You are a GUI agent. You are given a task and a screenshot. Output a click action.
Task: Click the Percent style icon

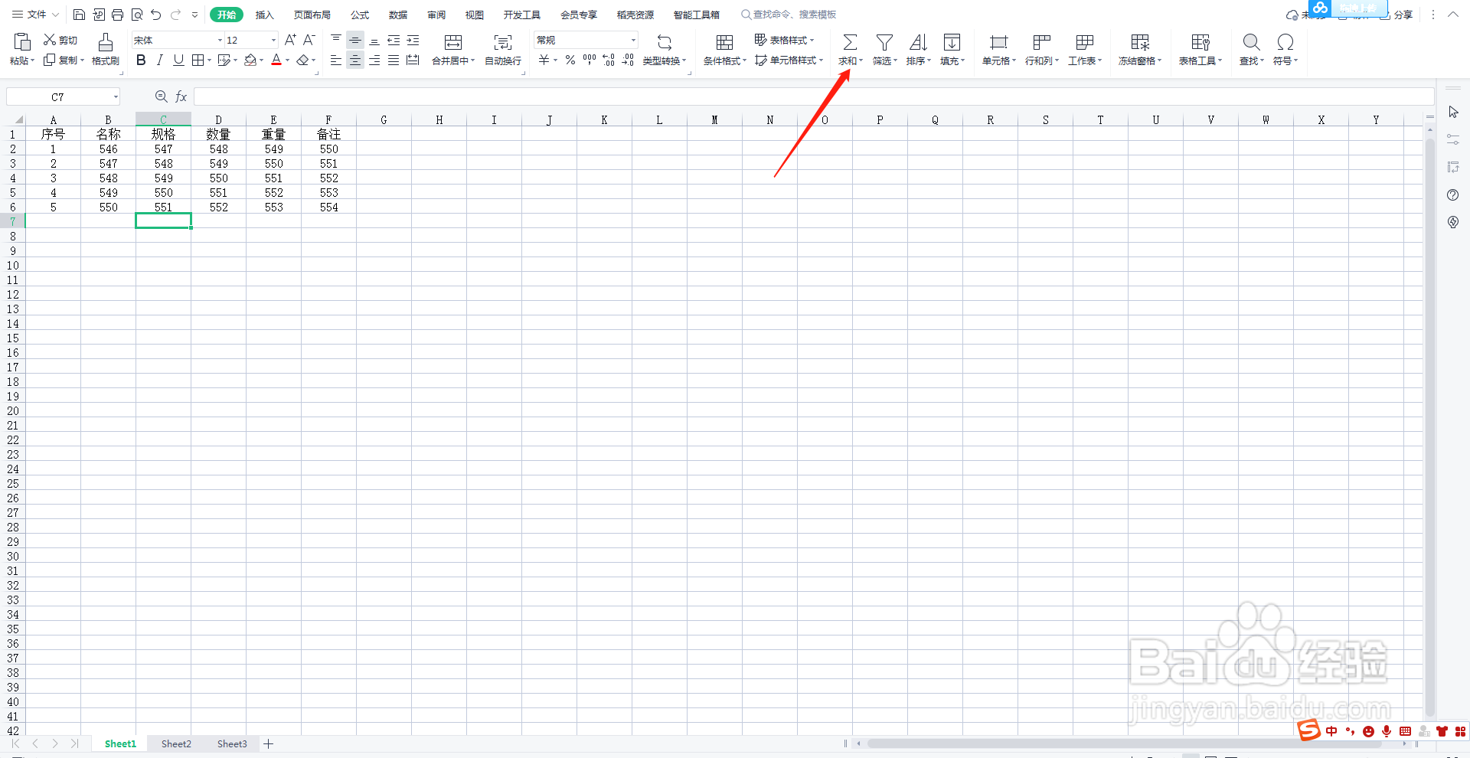[x=570, y=60]
